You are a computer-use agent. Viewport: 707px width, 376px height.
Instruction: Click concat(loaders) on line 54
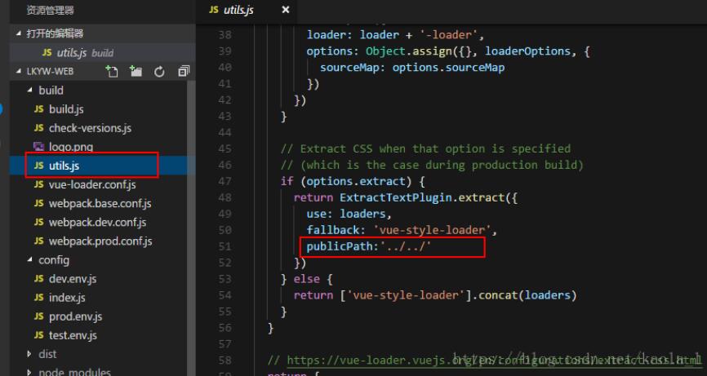point(527,295)
